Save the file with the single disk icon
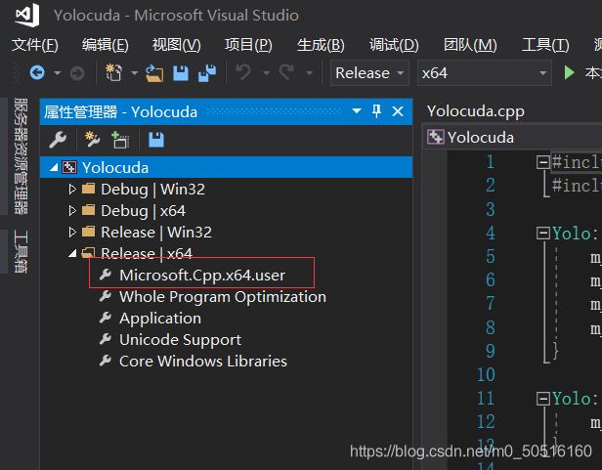The height and width of the screenshot is (470, 602). (x=181, y=73)
